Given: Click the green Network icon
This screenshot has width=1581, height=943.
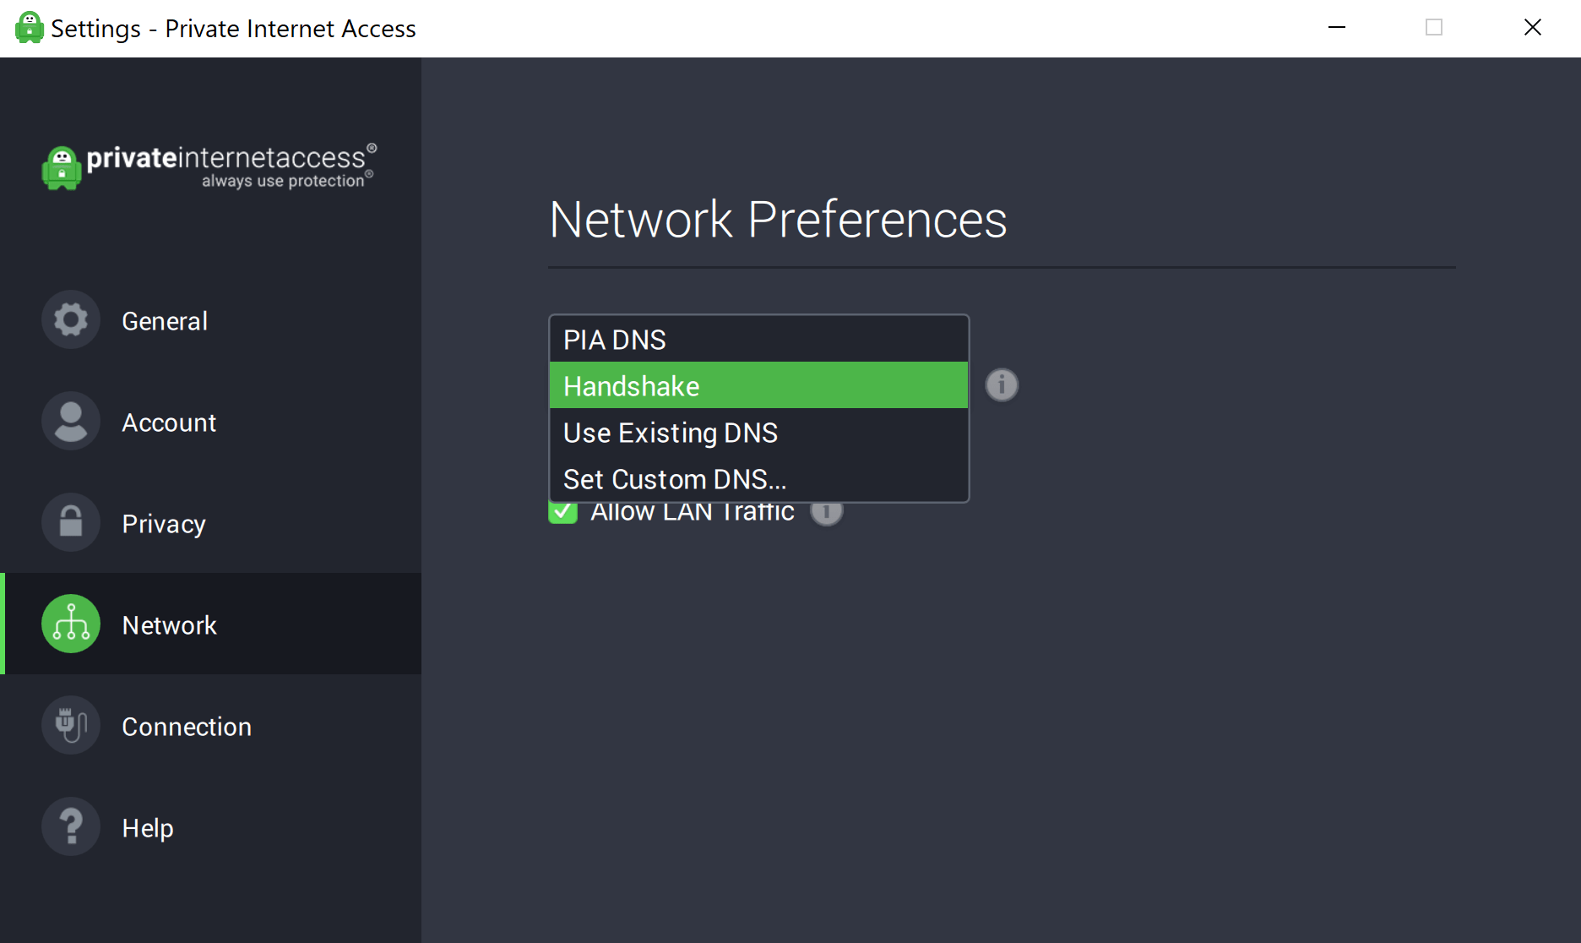Looking at the screenshot, I should 71,624.
